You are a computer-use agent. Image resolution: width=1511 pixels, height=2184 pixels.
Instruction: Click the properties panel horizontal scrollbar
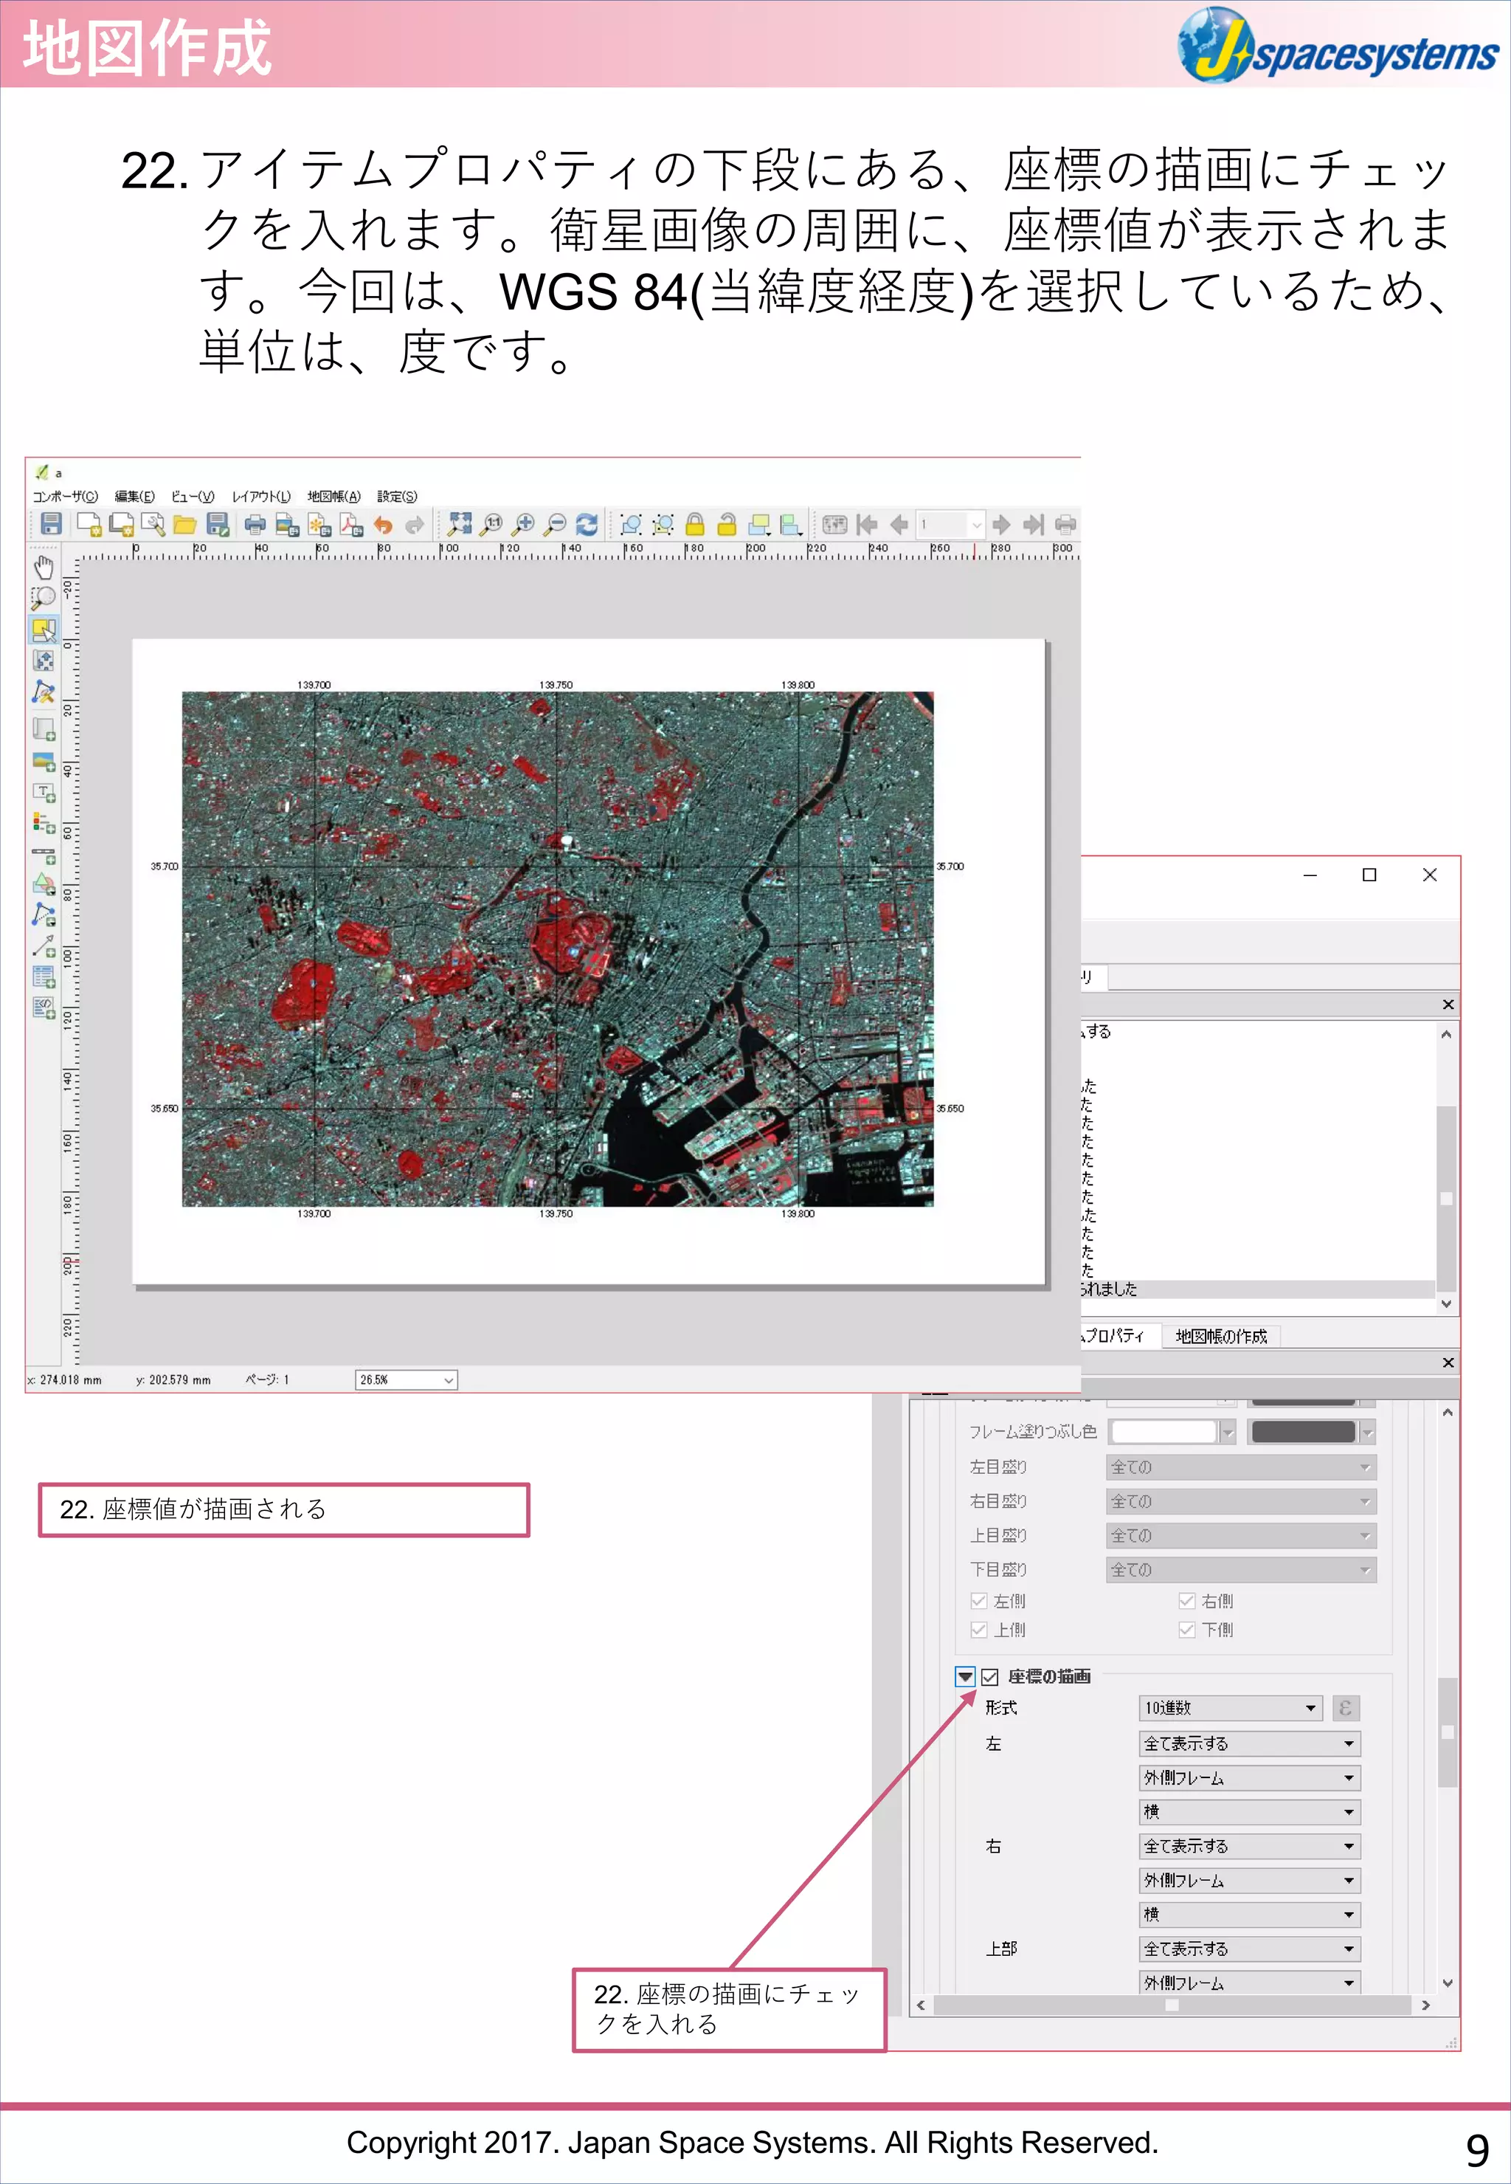(1171, 2005)
